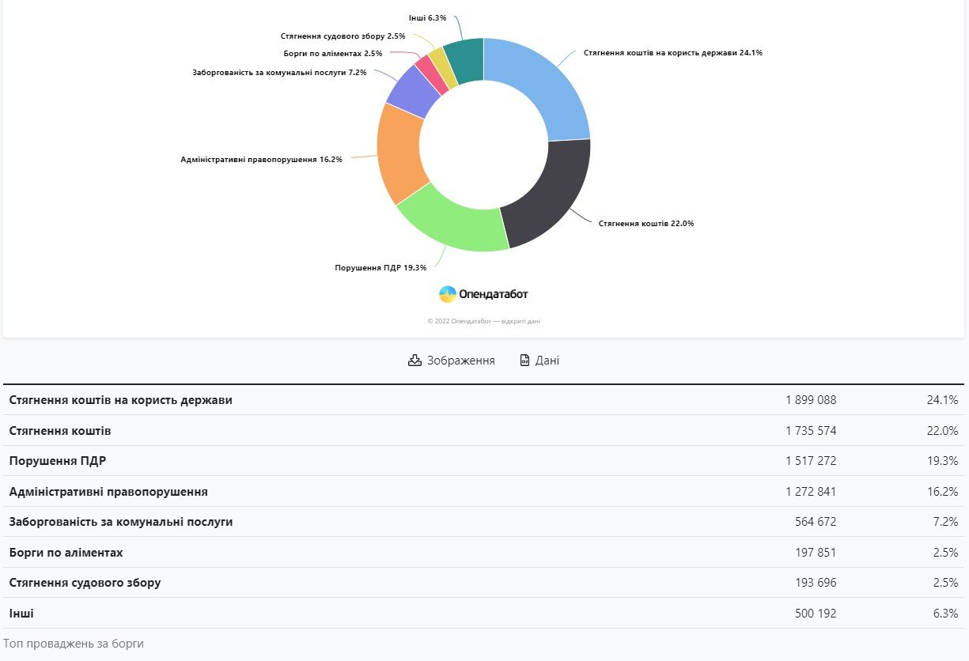Click the Опендатабот copyright text
Image resolution: width=969 pixels, height=661 pixels.
[x=483, y=321]
